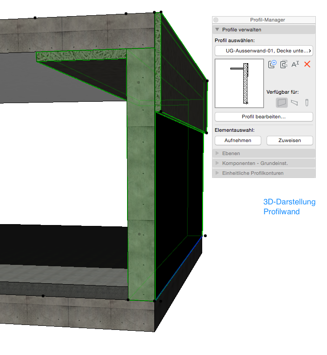Click the Profil-Manager title bar
Image resolution: width=327 pixels, height=355 pixels.
(x=268, y=20)
